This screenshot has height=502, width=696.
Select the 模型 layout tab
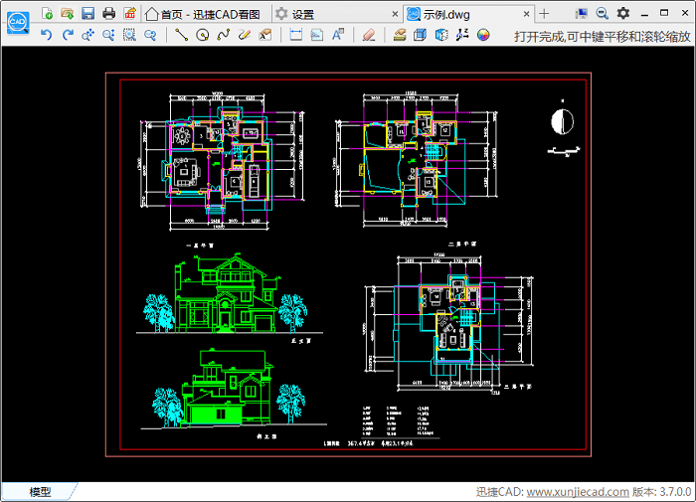40,492
